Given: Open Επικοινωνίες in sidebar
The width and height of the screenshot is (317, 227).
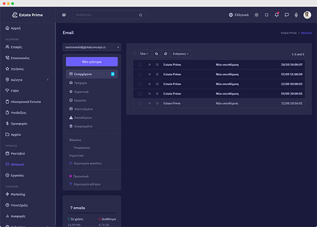Looking at the screenshot, I should [x=17, y=58].
